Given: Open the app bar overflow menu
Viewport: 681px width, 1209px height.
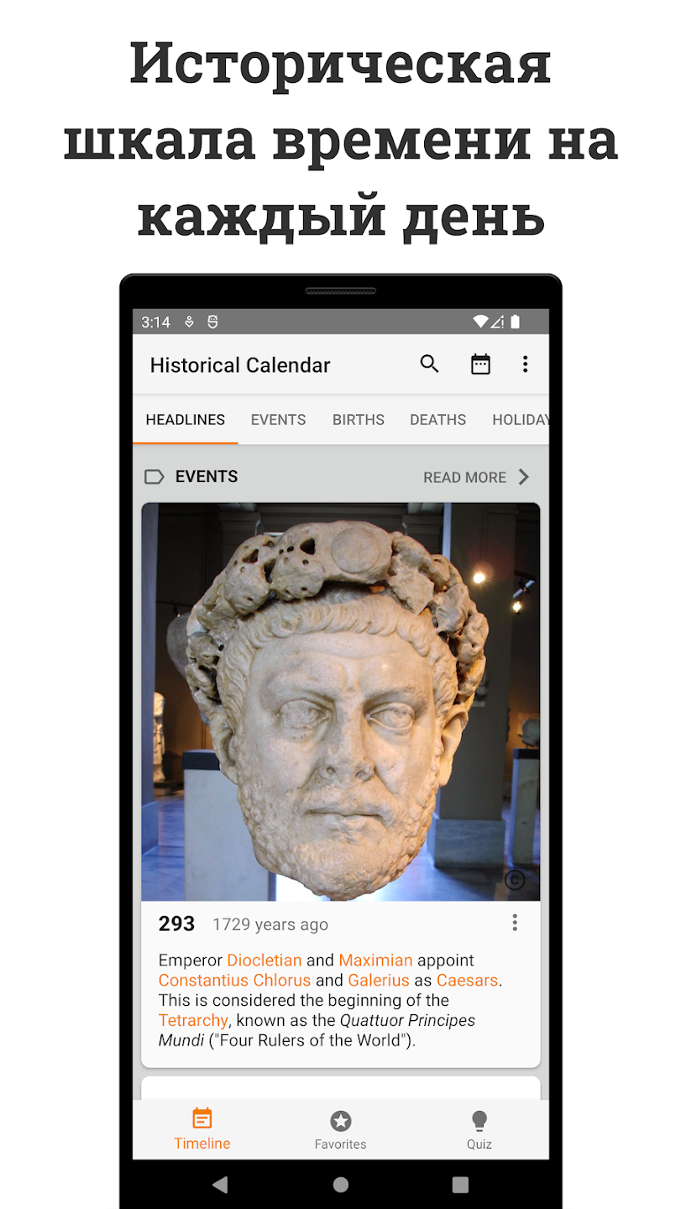Looking at the screenshot, I should point(526,364).
